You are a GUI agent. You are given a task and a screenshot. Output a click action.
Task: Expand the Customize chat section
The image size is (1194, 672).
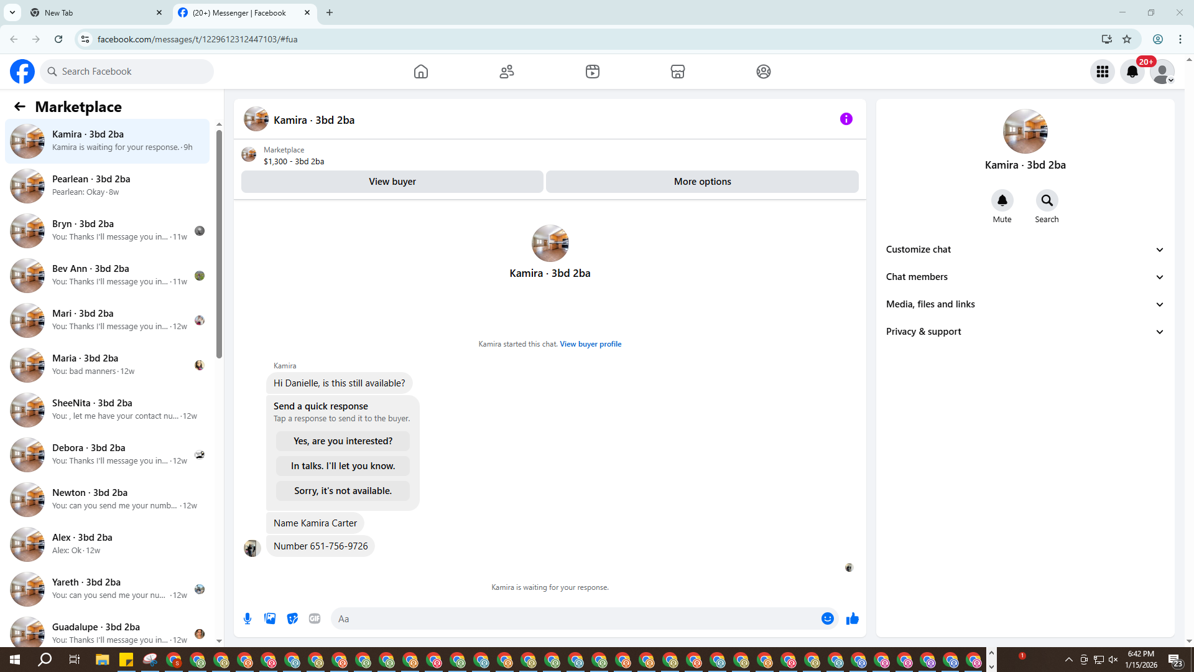1025,250
